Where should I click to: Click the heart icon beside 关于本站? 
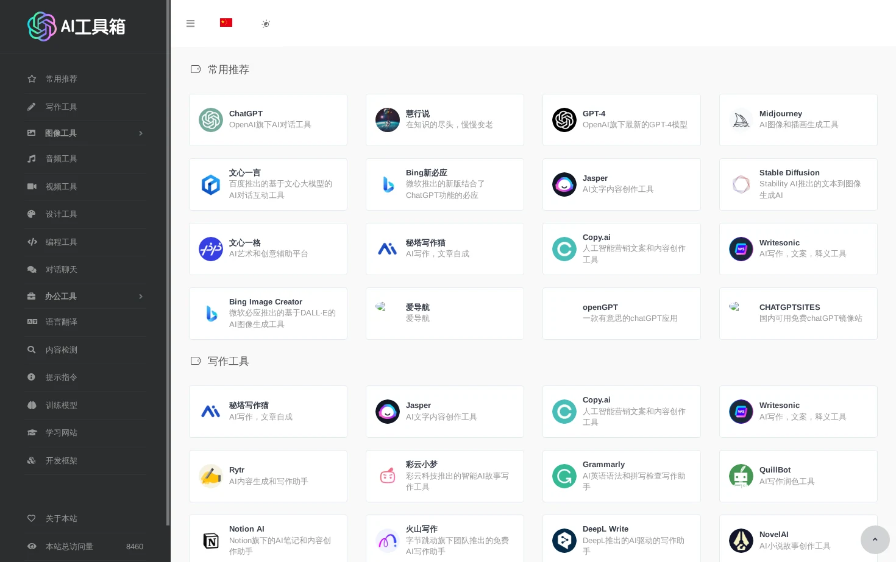pyautogui.click(x=32, y=519)
